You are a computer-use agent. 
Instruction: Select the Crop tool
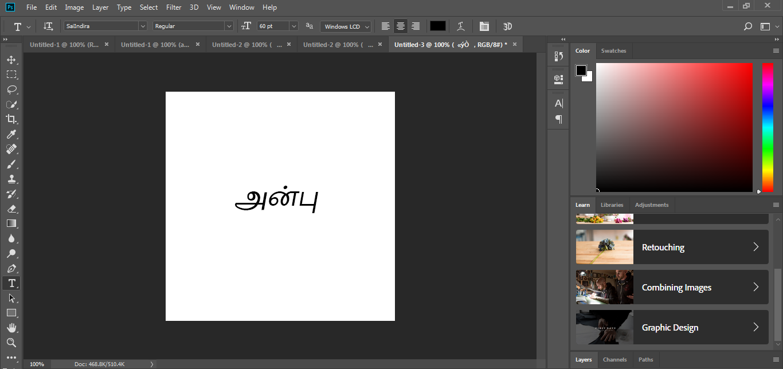point(11,119)
